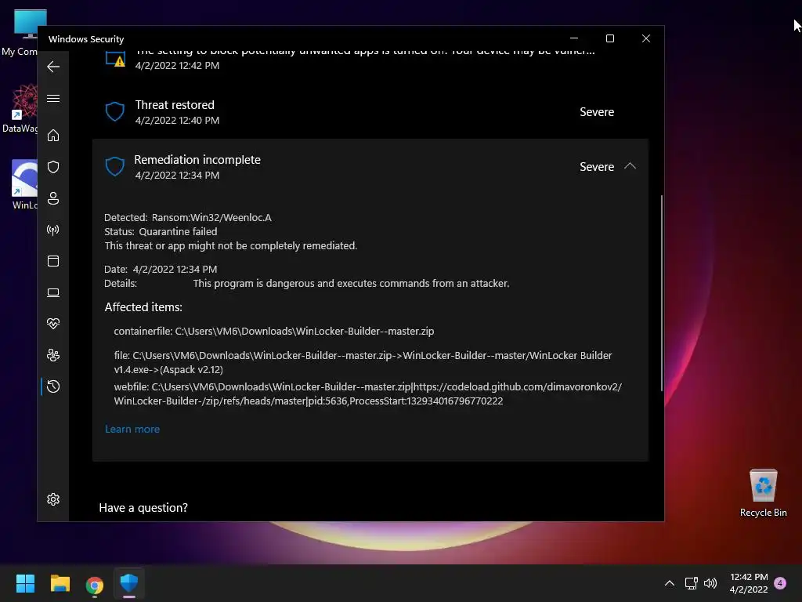The width and height of the screenshot is (802, 602).
Task: Open App & browser control icon
Action: (53, 261)
